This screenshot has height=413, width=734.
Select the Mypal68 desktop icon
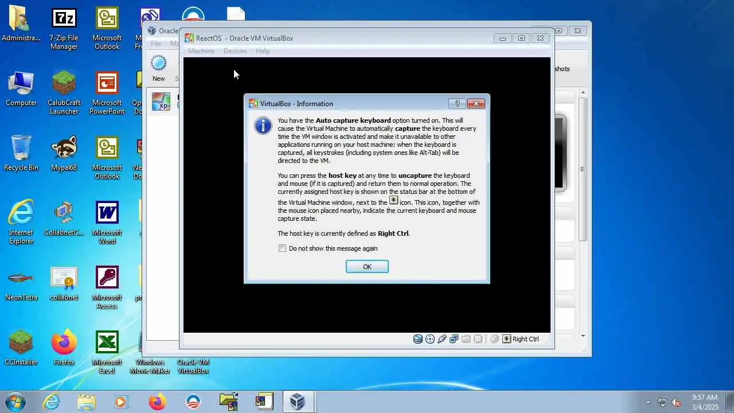(x=64, y=154)
